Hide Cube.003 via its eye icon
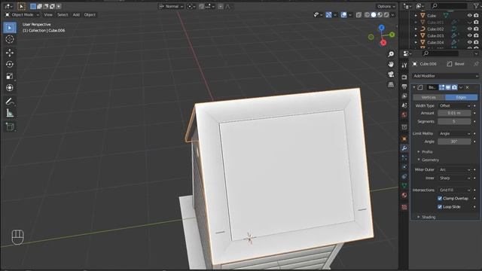 click(469, 35)
